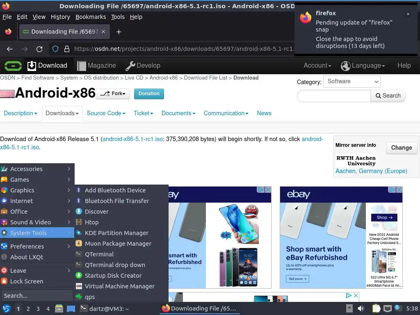Screen dimensions: 420x315
Task: Launch Virtual Machine Manager
Action: [121, 286]
